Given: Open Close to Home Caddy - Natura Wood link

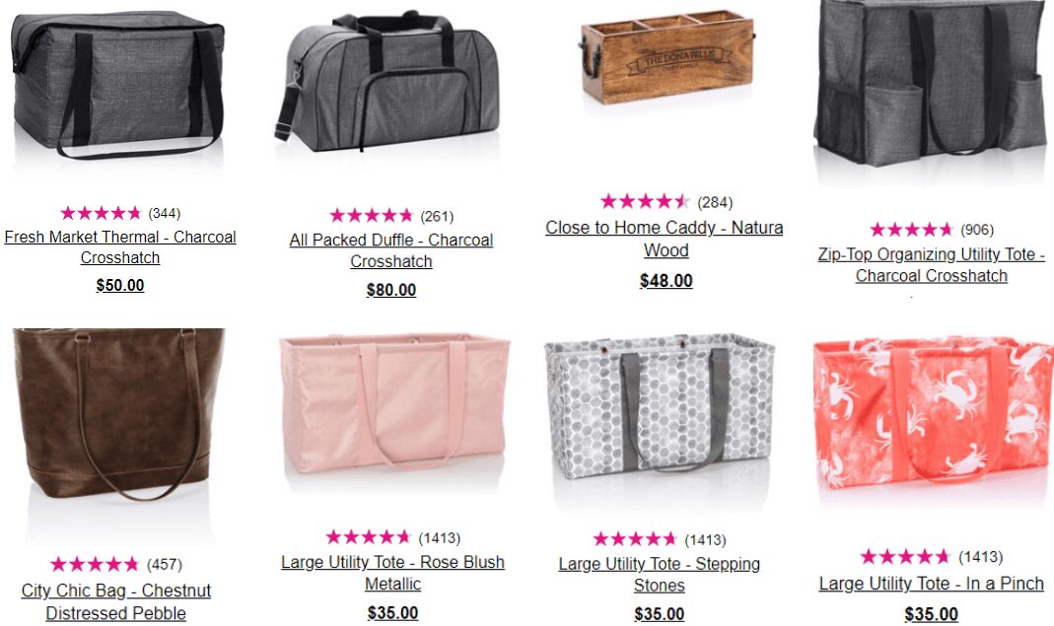Looking at the screenshot, I should (x=665, y=239).
